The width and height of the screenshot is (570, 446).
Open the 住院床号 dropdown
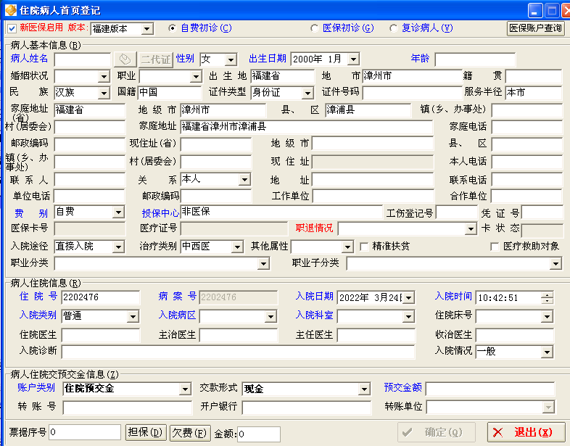coord(547,316)
